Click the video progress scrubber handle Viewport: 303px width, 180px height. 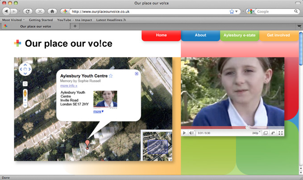point(247,127)
